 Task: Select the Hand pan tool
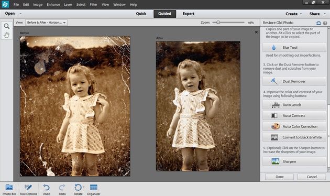click(x=7, y=35)
